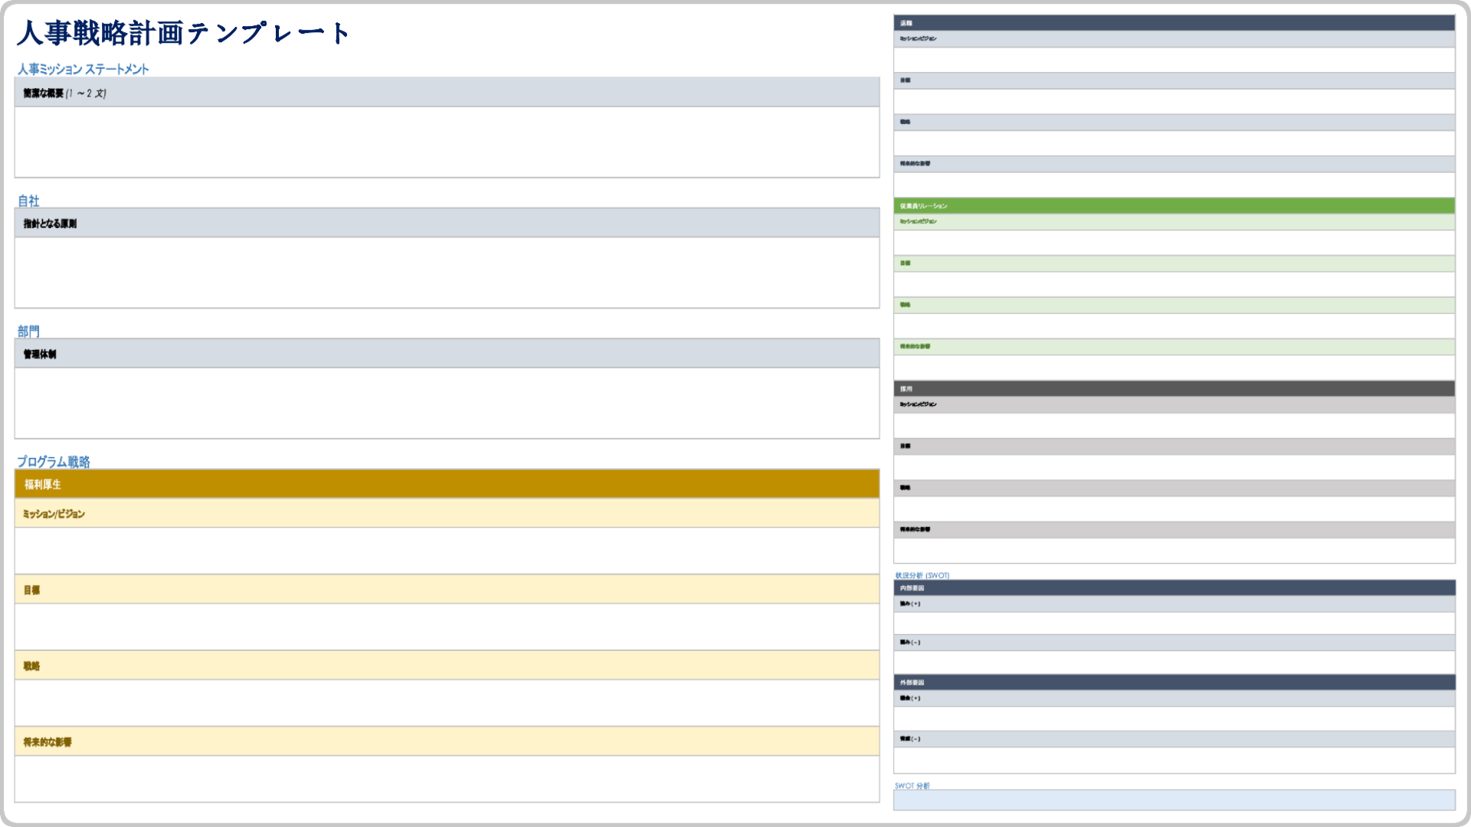Click blank field under 脅威 (−)
This screenshot has width=1471, height=827.
click(1174, 760)
